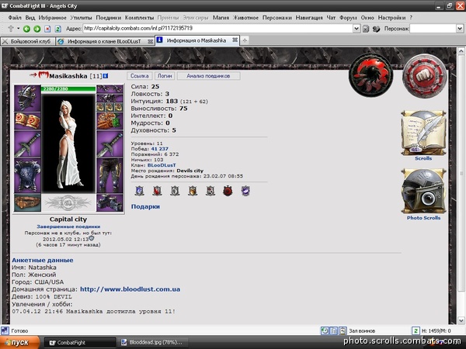This screenshot has width=466, height=349.
Task: Inspect the helmet equipment slot
Action: 27,98
